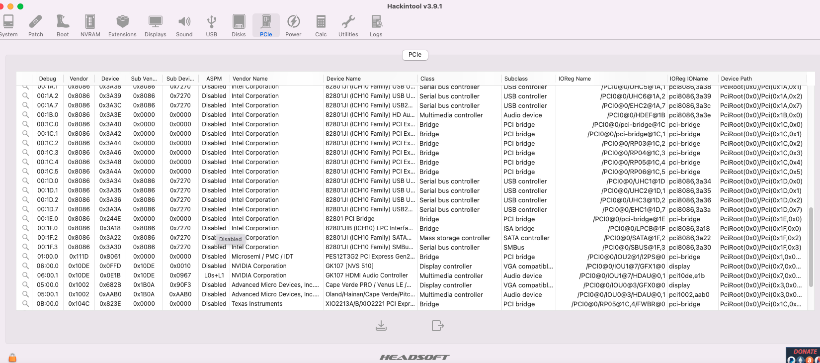Click the magnifier icon for device 00:1A.2
820x363 pixels.
coord(25,96)
